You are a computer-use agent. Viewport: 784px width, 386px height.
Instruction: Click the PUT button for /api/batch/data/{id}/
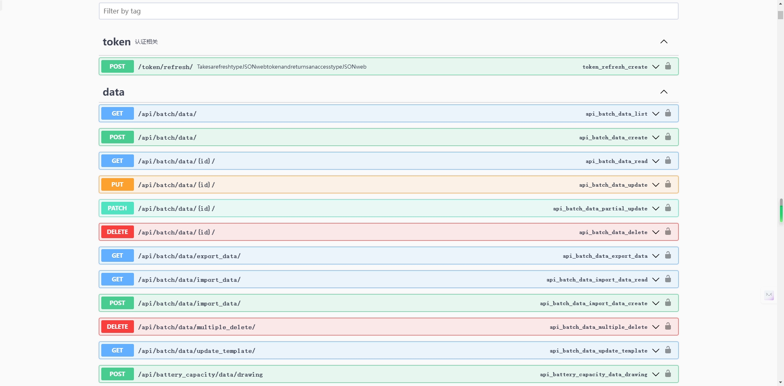pos(117,185)
